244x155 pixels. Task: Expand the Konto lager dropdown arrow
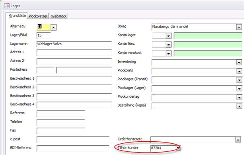point(168,36)
